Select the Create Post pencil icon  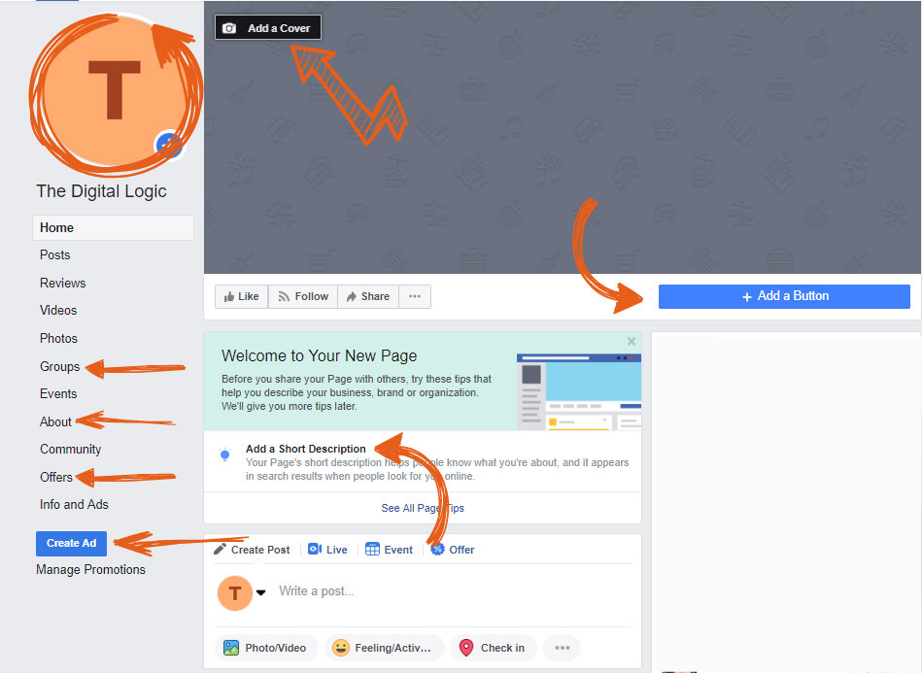click(x=222, y=549)
